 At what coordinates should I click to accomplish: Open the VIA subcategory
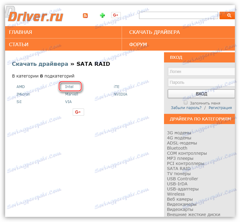(68, 102)
